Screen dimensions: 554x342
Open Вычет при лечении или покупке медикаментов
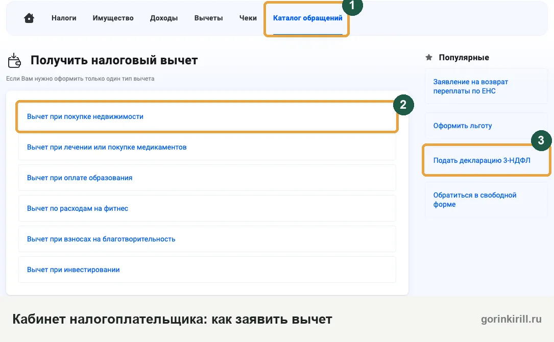pyautogui.click(x=207, y=147)
